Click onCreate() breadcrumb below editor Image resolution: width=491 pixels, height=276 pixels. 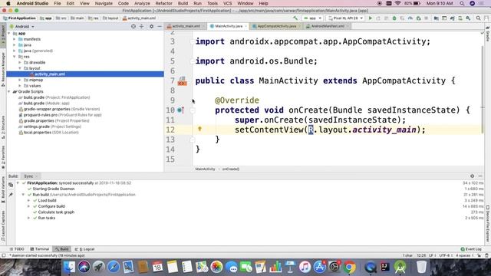tap(231, 169)
